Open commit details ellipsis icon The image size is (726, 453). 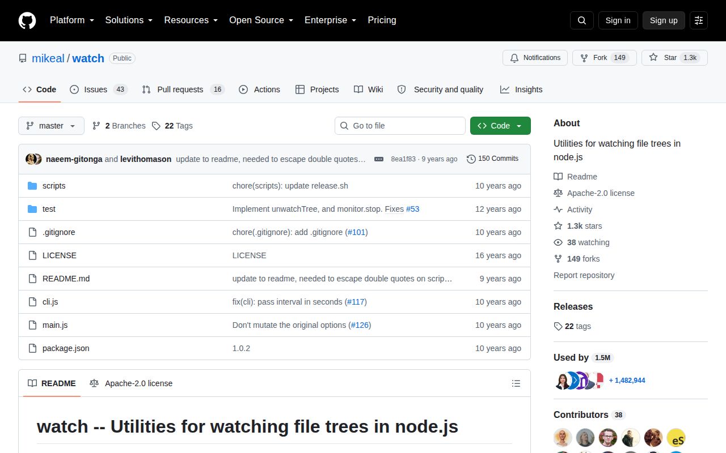coord(379,159)
